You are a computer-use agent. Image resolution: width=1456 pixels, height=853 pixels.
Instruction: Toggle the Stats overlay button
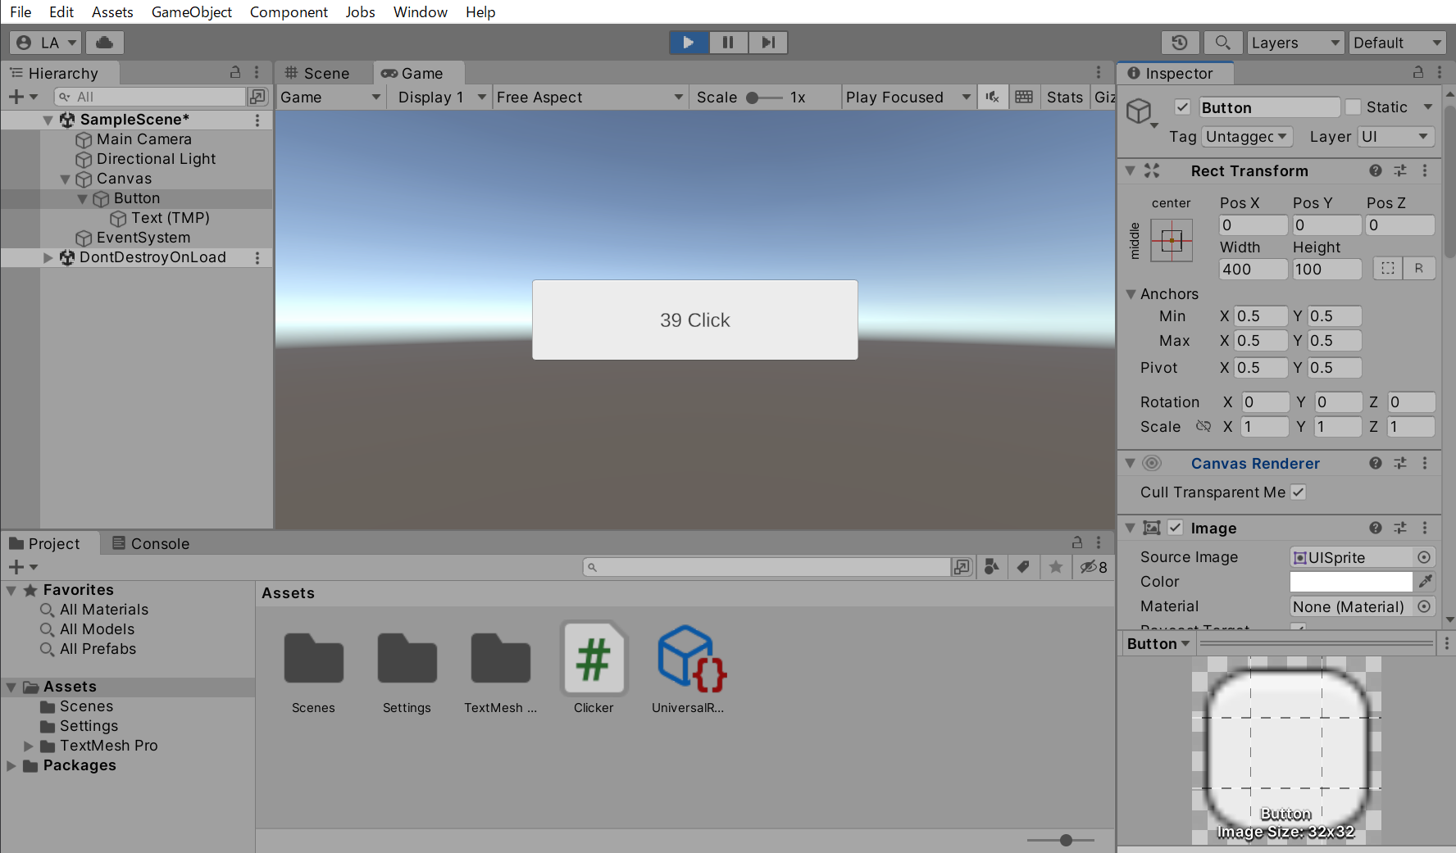tap(1064, 98)
